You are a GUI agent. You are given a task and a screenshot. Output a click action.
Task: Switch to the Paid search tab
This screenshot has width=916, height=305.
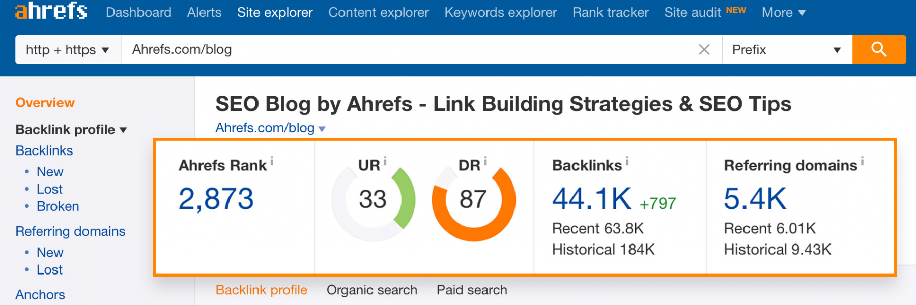click(x=472, y=290)
